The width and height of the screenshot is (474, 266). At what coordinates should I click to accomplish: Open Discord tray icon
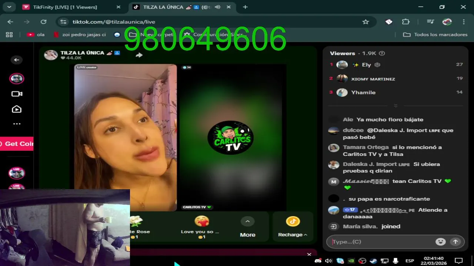[318, 260]
